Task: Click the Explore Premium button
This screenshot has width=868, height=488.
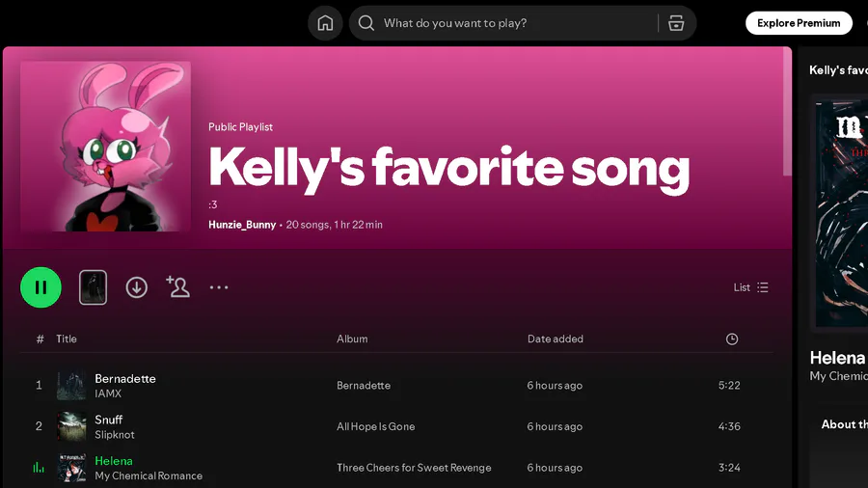Action: [x=799, y=23]
